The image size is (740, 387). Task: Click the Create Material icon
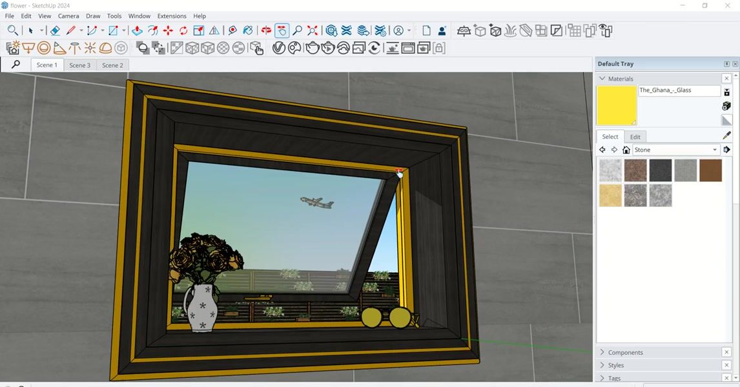[726, 106]
